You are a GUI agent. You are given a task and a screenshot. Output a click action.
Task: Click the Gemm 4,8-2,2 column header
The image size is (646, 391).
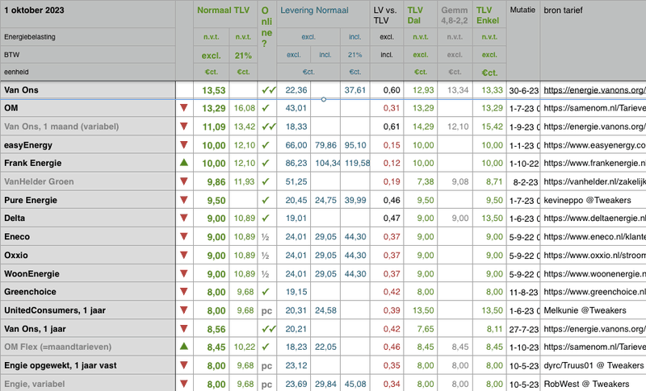coord(455,15)
